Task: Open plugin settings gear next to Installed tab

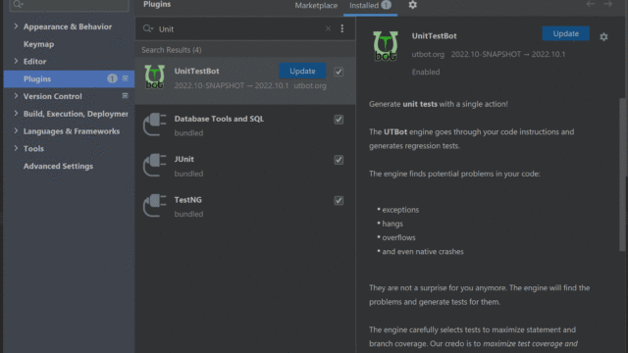Action: 412,5
